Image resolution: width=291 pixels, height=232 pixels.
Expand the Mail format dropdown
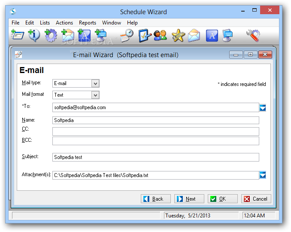click(x=95, y=95)
